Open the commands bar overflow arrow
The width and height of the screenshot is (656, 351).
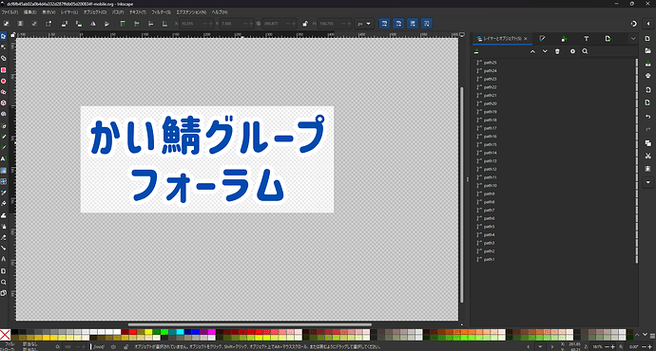pyautogui.click(x=648, y=182)
